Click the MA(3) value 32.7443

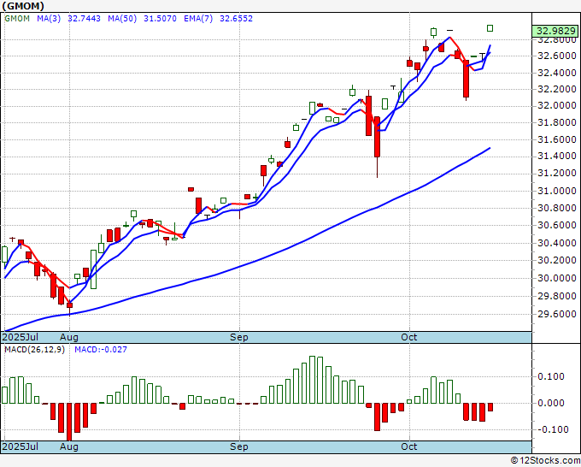[x=84, y=19]
